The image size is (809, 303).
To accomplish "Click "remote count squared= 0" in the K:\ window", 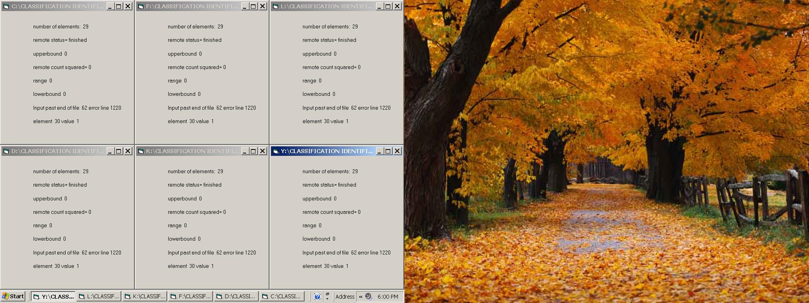I will pos(197,212).
